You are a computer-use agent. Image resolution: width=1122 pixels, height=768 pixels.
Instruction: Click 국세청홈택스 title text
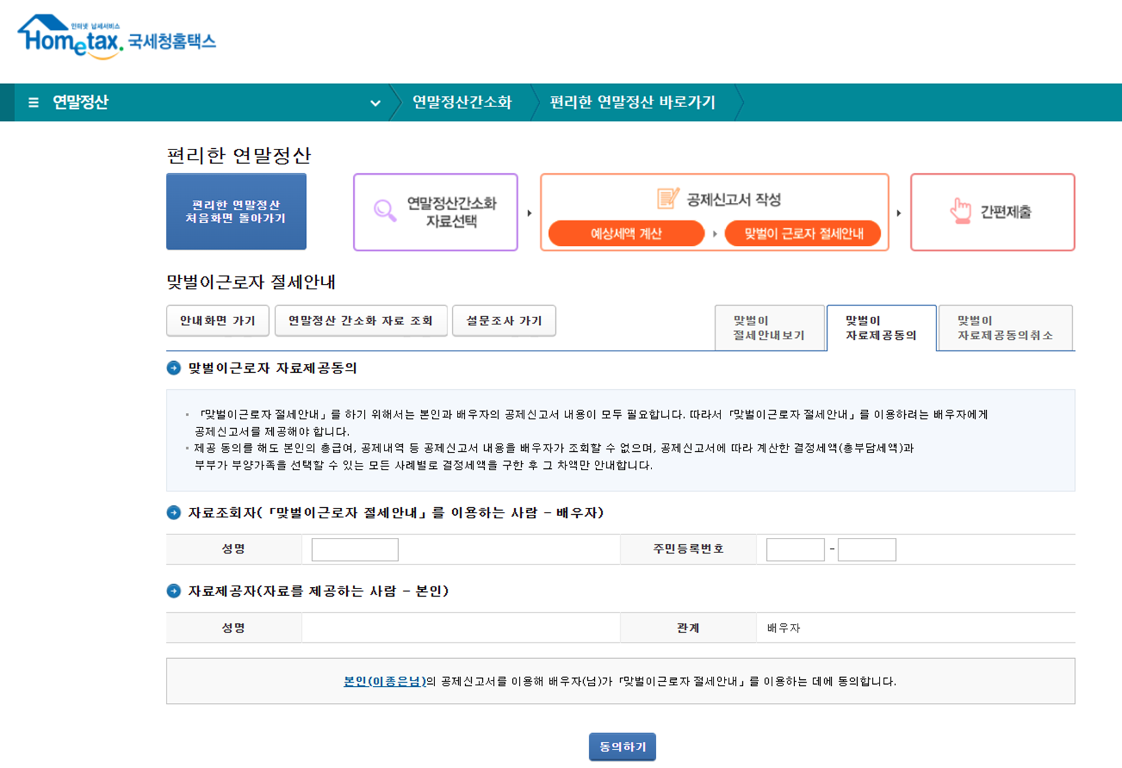[172, 41]
